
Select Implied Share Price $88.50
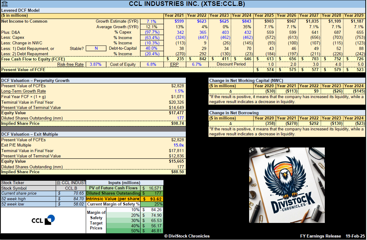pos(178,172)
